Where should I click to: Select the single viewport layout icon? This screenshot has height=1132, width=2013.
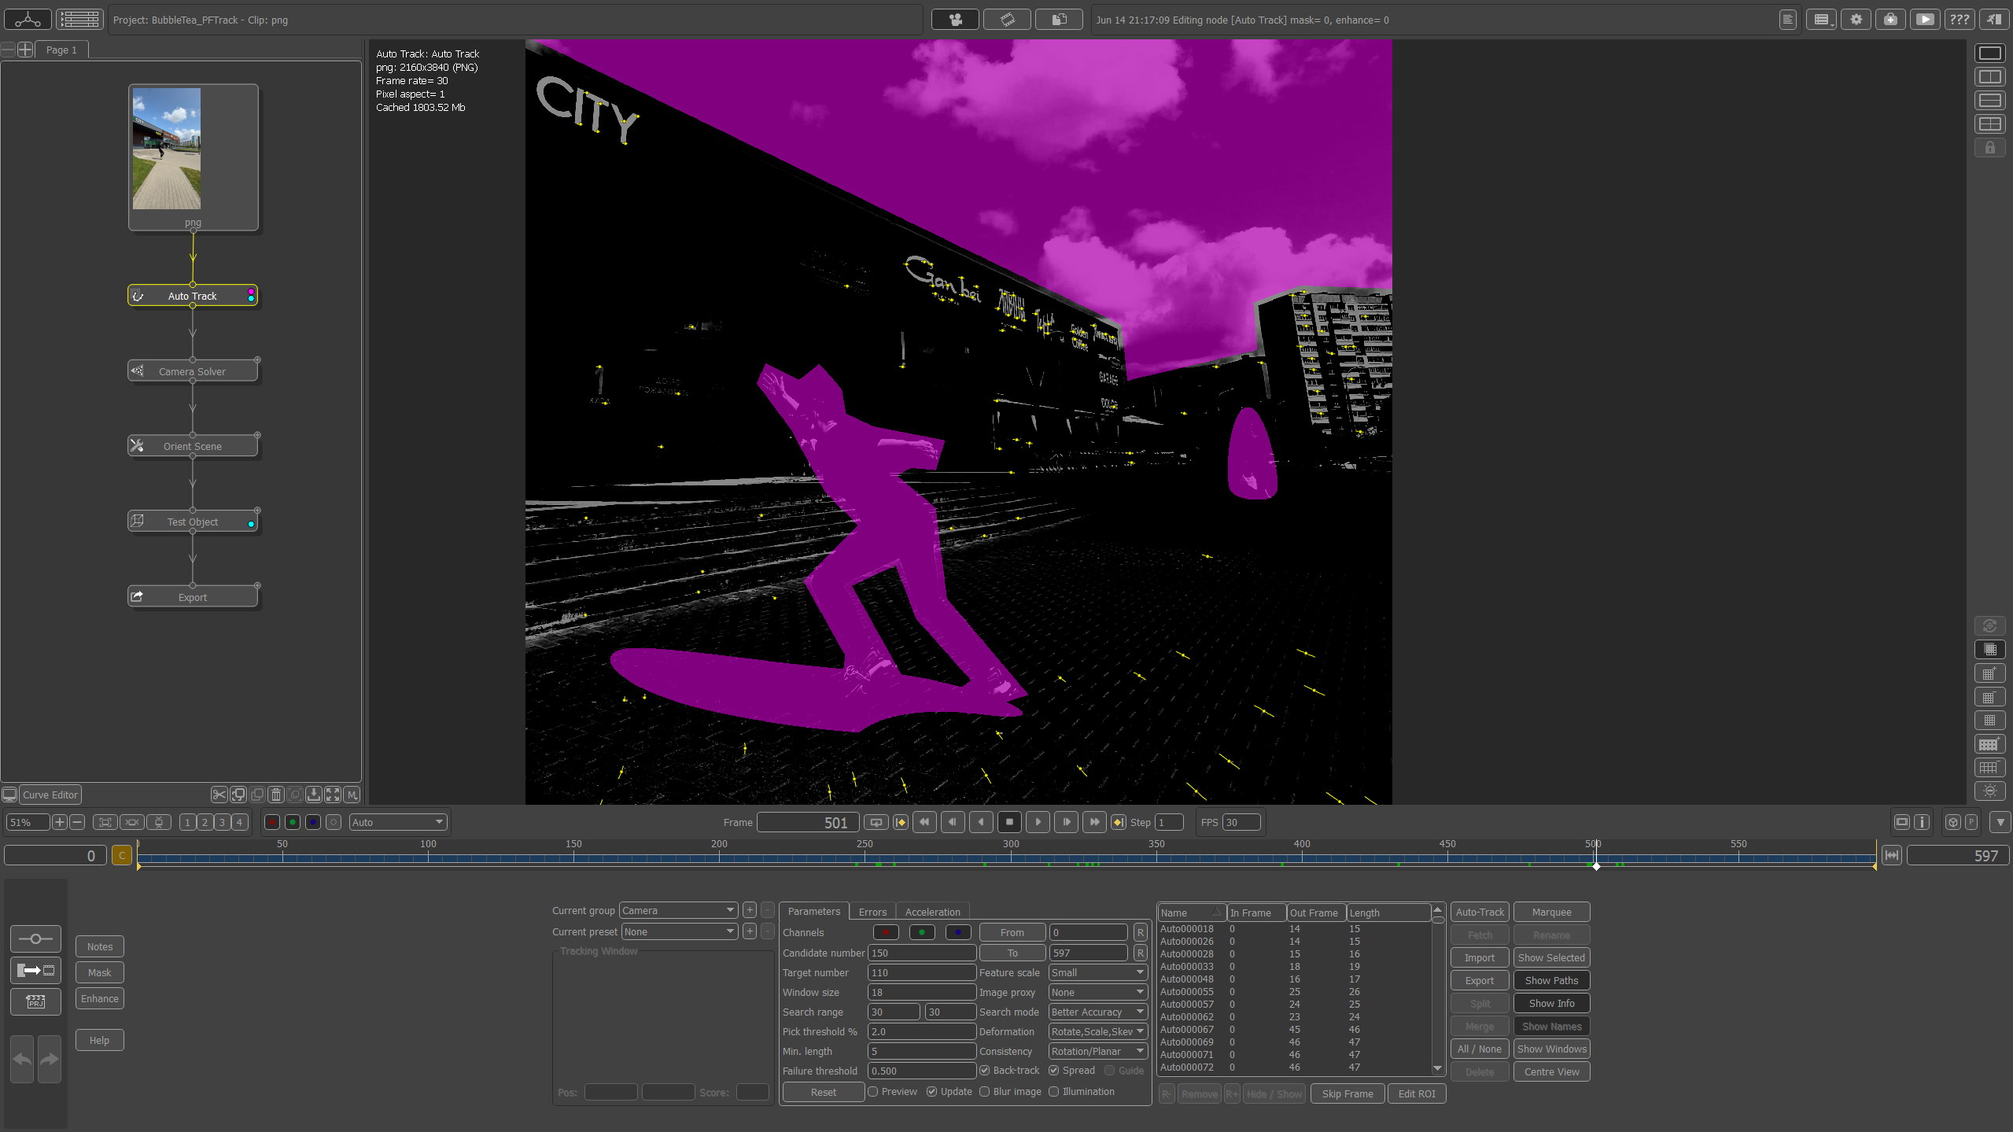point(1989,53)
